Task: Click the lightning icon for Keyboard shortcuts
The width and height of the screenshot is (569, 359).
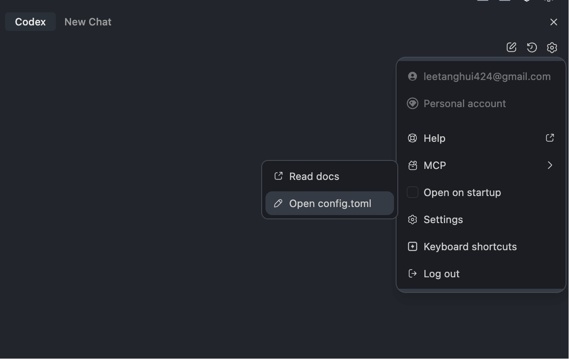Action: [x=412, y=247]
